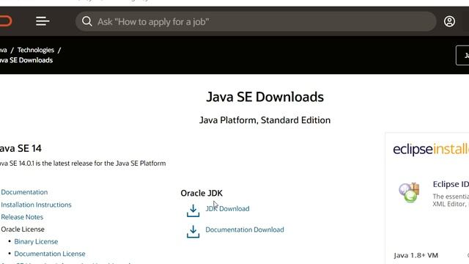Image resolution: width=469 pixels, height=264 pixels.
Task: Click the magnifier search icon
Action: pos(87,21)
